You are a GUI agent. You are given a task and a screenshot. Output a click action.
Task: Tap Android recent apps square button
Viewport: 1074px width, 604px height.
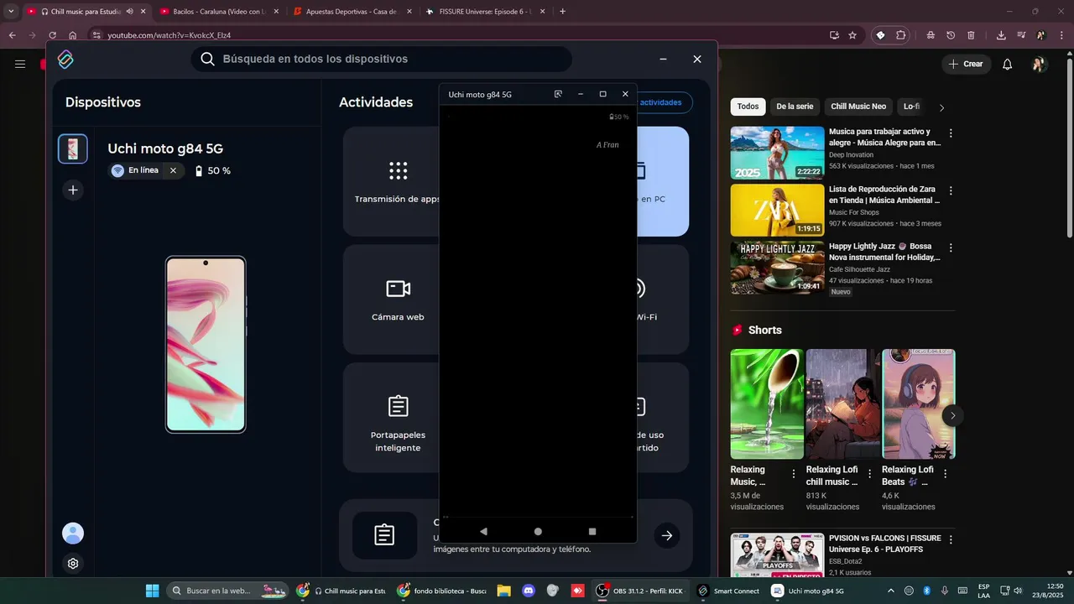[x=592, y=531]
